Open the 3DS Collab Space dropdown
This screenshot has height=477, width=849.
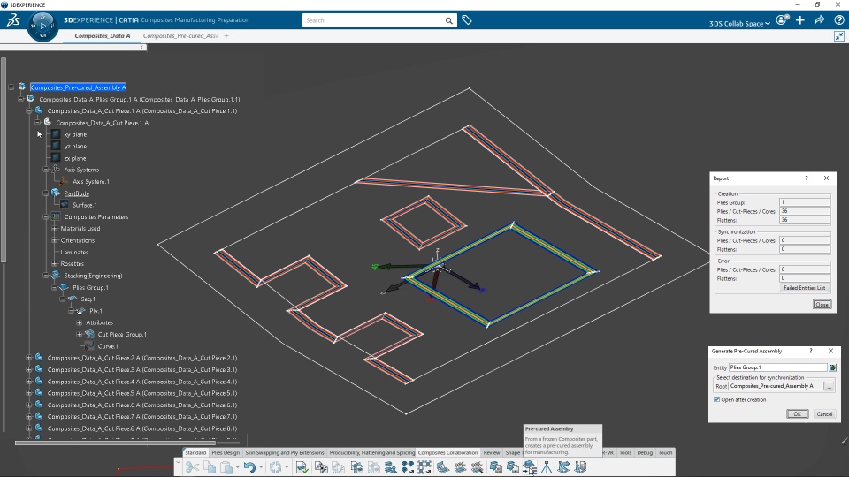point(739,24)
